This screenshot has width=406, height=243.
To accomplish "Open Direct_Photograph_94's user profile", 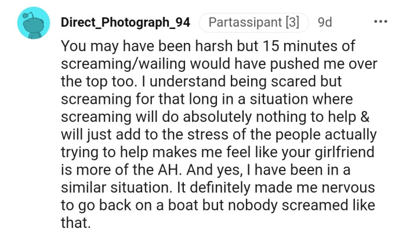I will point(125,23).
